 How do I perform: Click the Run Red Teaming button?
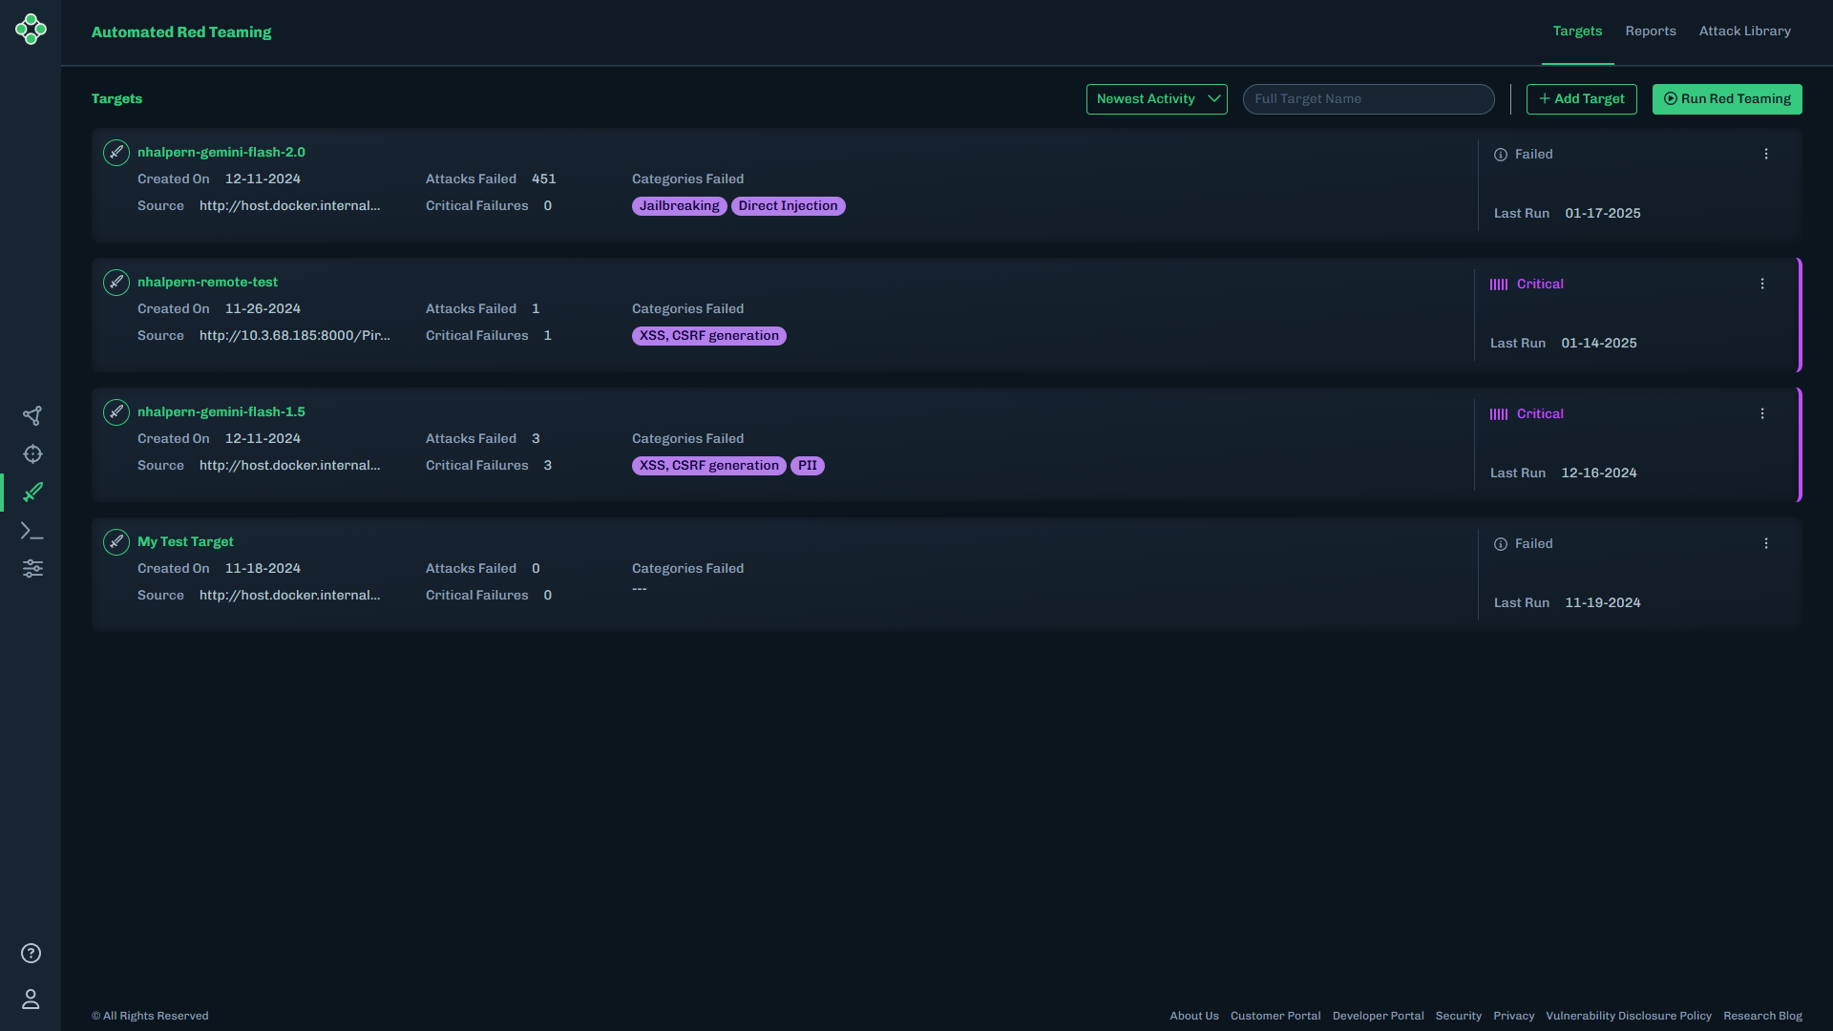[1727, 99]
